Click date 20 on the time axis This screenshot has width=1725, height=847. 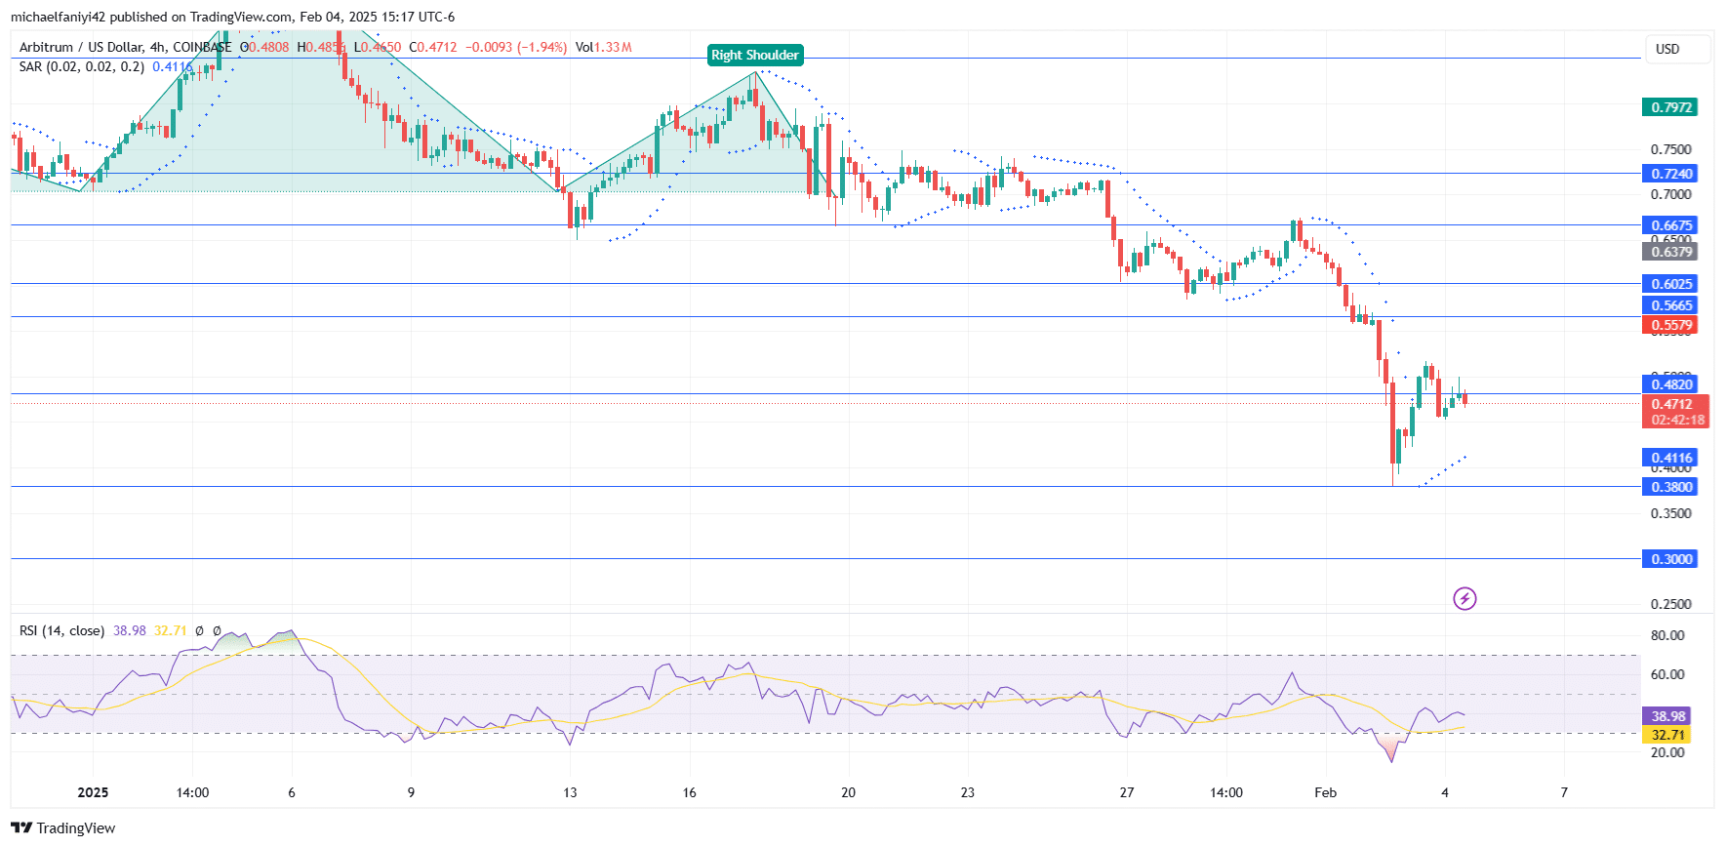848,792
